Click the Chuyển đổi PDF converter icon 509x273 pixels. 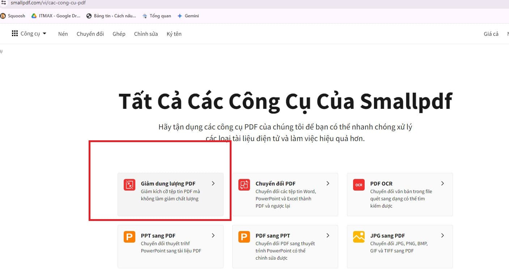244,185
